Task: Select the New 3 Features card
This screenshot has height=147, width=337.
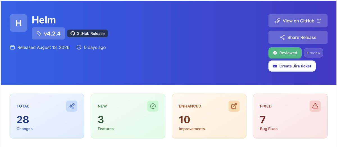Action: point(128,116)
